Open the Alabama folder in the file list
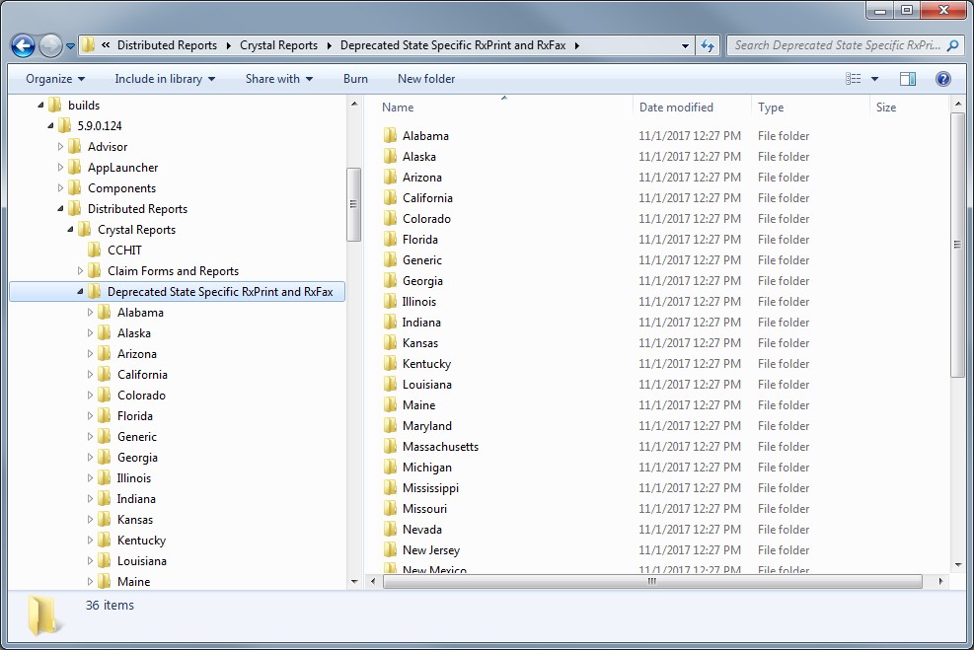 point(426,135)
